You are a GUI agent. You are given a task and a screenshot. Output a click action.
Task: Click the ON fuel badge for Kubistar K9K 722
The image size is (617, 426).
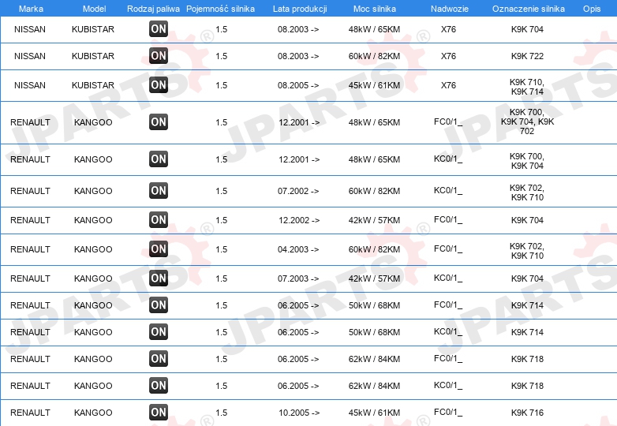coord(159,55)
